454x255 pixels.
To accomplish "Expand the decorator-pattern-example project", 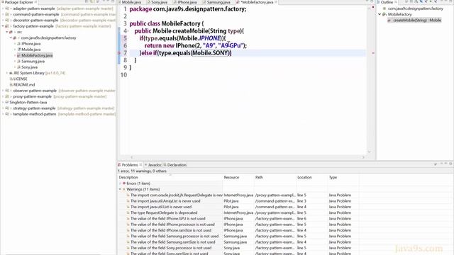I will [x=3, y=21].
